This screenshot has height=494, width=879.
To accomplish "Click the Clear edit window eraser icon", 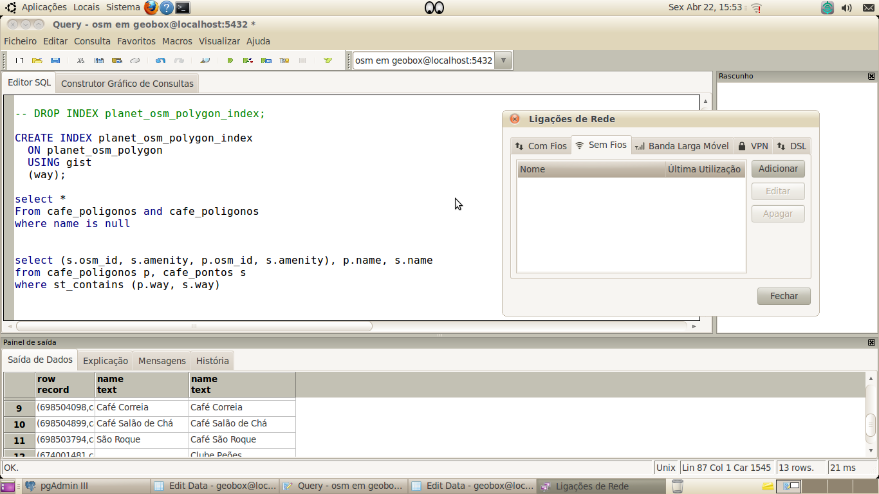I will pyautogui.click(x=135, y=60).
